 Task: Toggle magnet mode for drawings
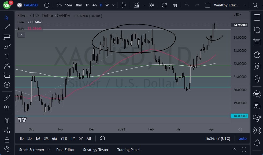[7, 120]
